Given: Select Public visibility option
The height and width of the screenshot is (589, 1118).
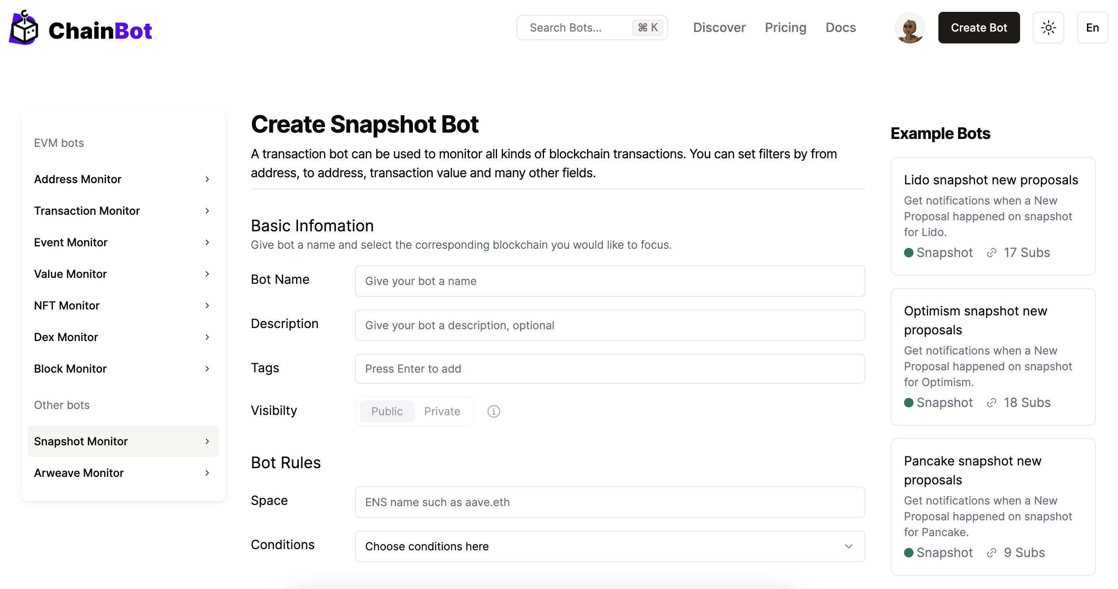Looking at the screenshot, I should (387, 411).
